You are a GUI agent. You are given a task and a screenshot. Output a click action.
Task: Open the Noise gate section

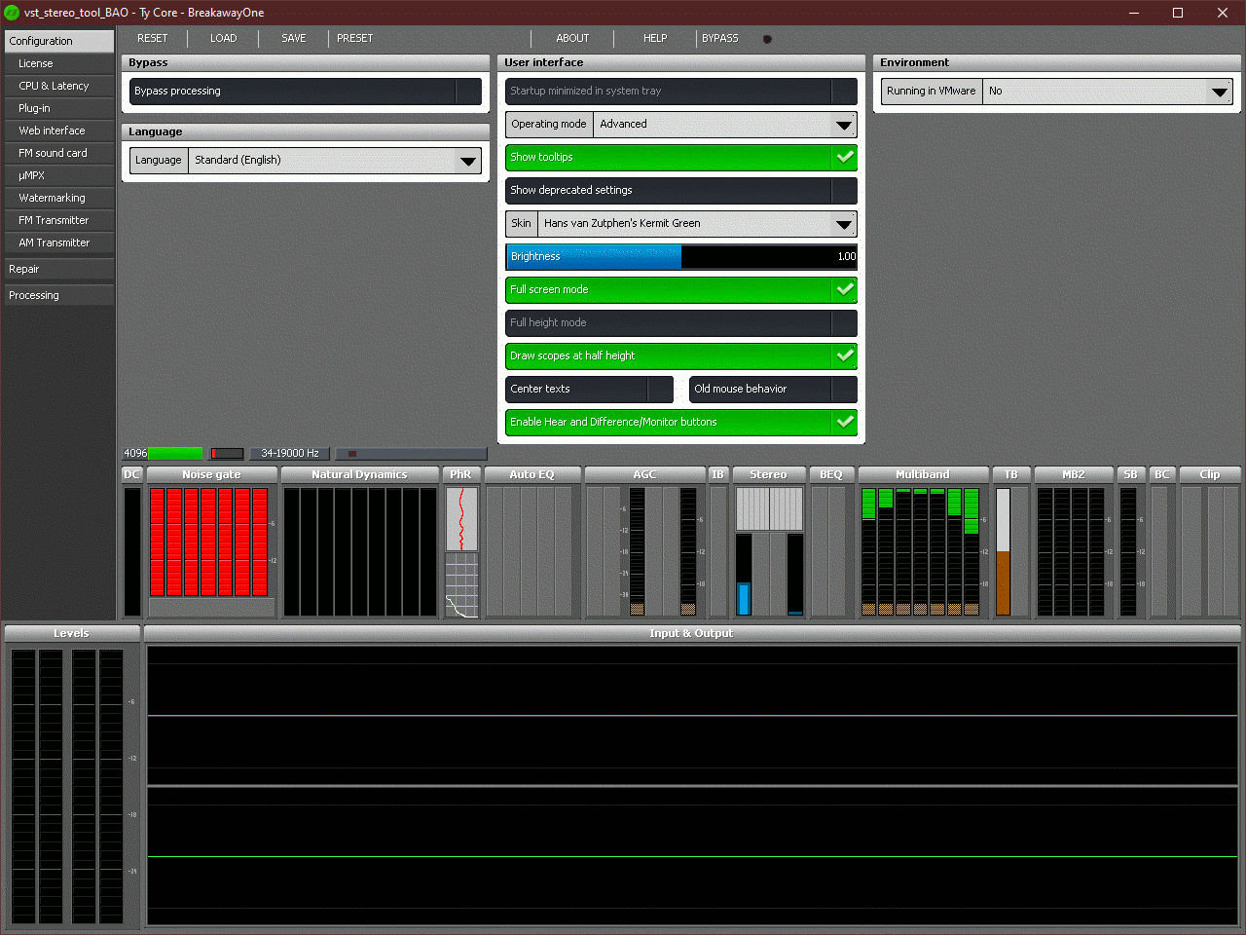tap(211, 474)
